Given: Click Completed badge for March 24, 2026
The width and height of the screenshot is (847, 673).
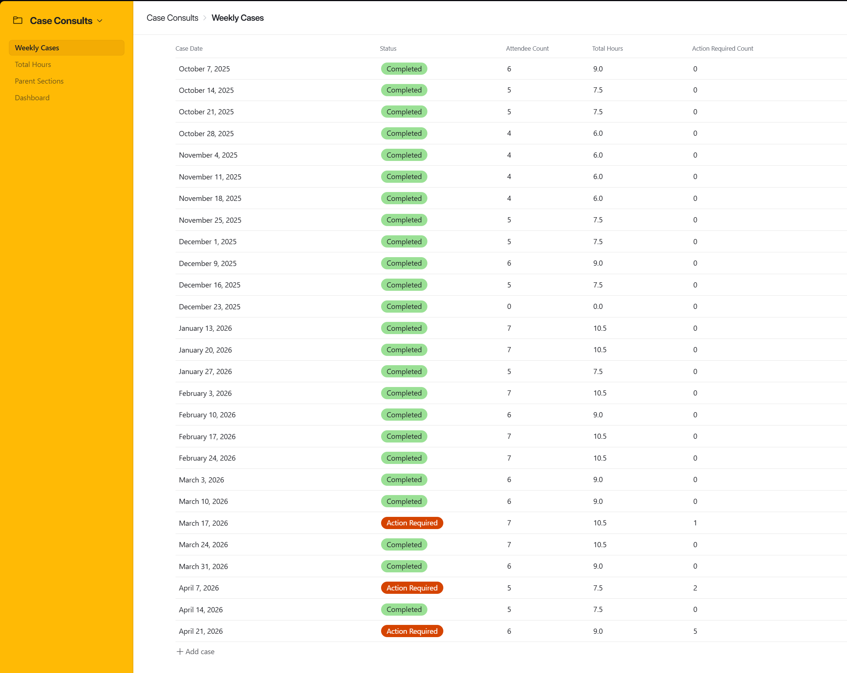Looking at the screenshot, I should click(x=404, y=545).
